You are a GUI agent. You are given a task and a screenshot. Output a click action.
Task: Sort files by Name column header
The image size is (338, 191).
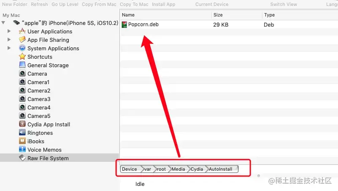coord(165,15)
